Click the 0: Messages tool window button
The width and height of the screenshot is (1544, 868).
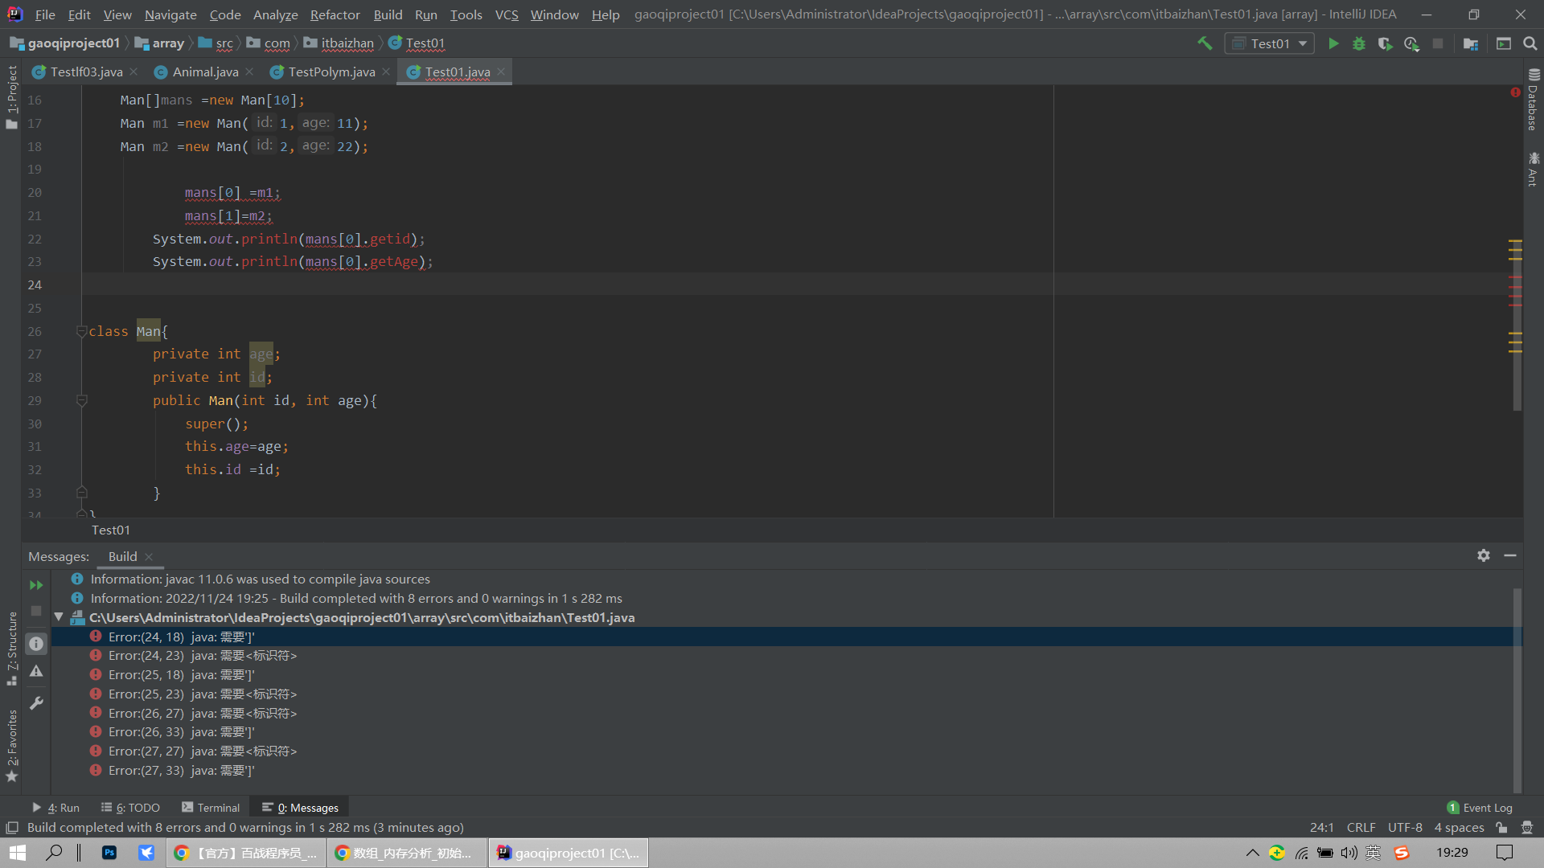[300, 808]
